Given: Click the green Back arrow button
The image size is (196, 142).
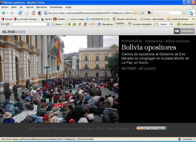Looking at the screenshot, I should pos(4,13).
